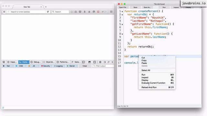Collapse the returnObj fold arrow on line 2

click(x=122, y=15)
